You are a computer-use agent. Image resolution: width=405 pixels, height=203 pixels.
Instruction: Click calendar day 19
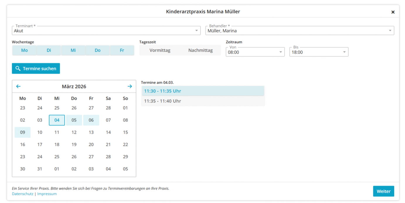tap(74, 145)
